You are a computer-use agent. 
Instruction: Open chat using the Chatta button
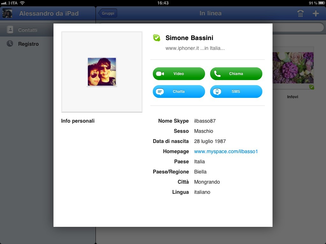click(179, 91)
